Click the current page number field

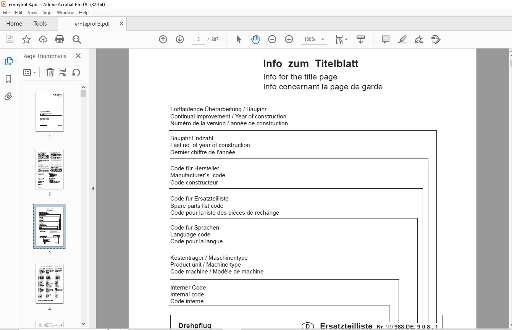pos(199,39)
